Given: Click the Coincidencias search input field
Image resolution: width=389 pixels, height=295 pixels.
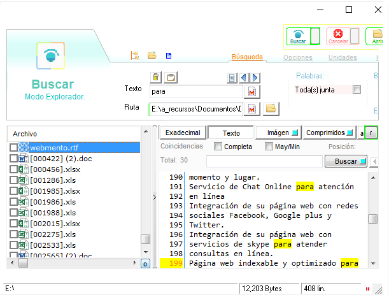Looking at the screenshot, I should [x=264, y=161].
